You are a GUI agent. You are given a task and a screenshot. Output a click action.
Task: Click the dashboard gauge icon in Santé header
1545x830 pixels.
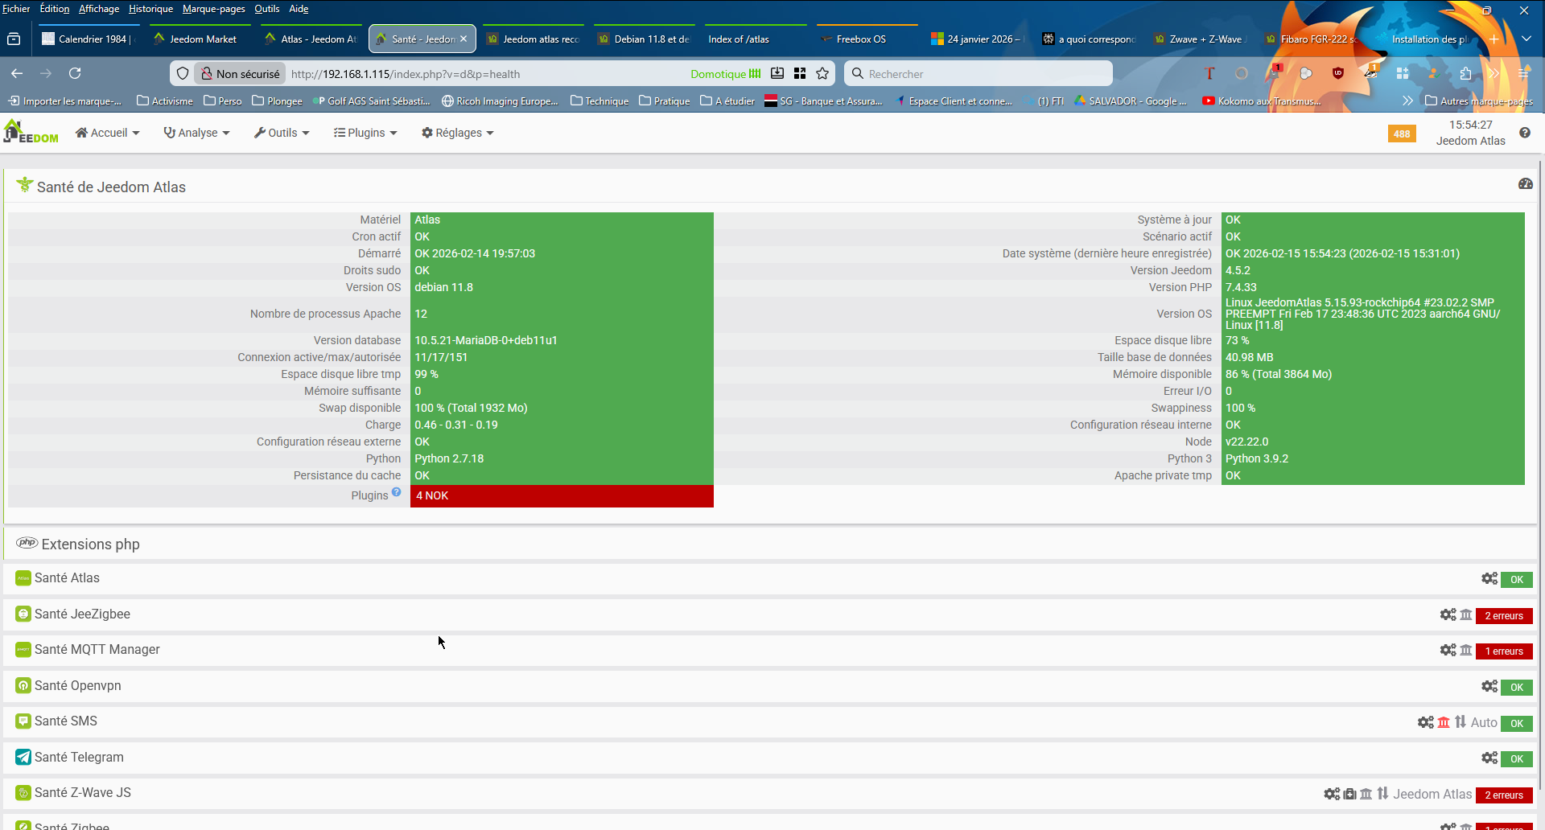click(x=1525, y=184)
